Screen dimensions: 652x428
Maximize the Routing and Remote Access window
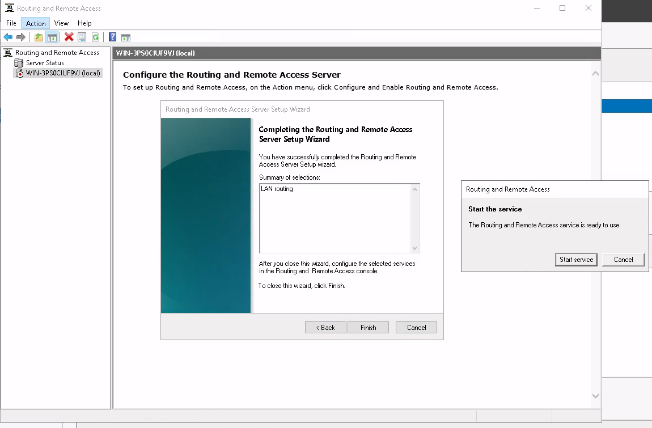[x=562, y=8]
